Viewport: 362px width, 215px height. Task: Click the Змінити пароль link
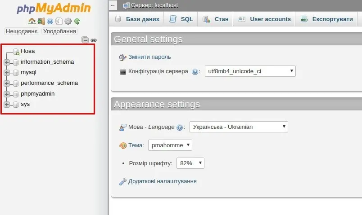149,57
